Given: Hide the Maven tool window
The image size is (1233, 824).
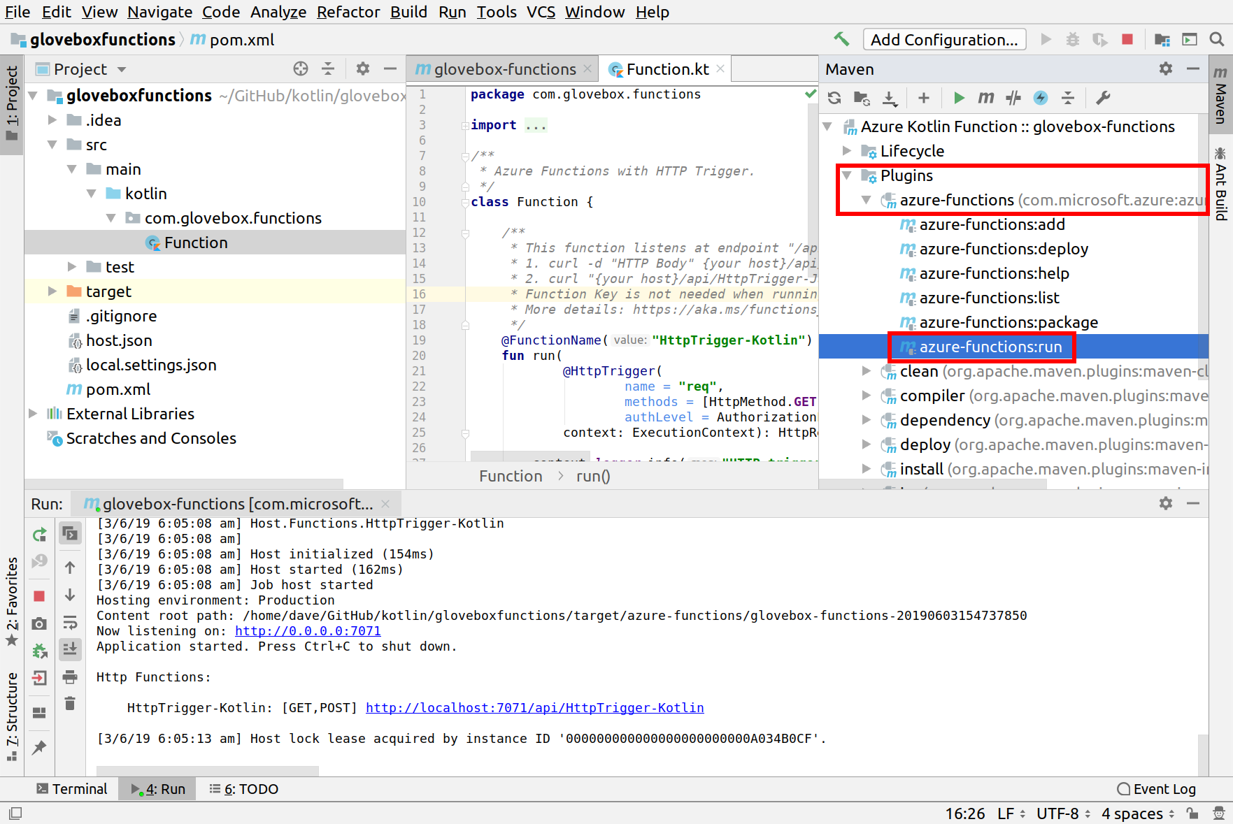Looking at the screenshot, I should pos(1193,68).
